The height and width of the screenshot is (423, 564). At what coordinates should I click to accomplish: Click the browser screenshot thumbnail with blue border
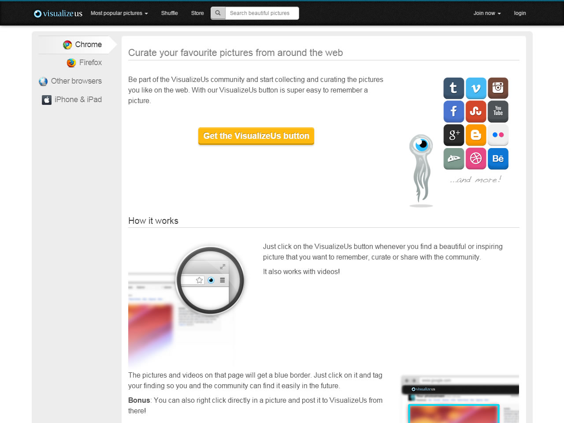(460, 399)
